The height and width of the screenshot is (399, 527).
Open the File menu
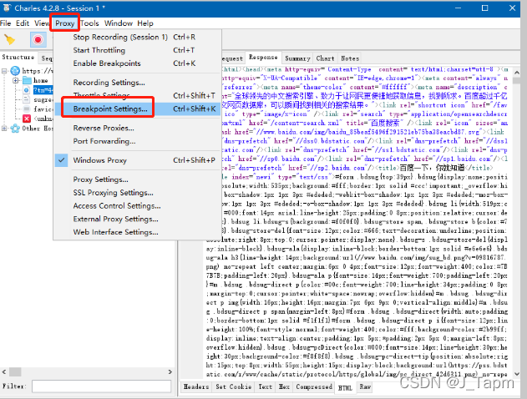coord(5,23)
